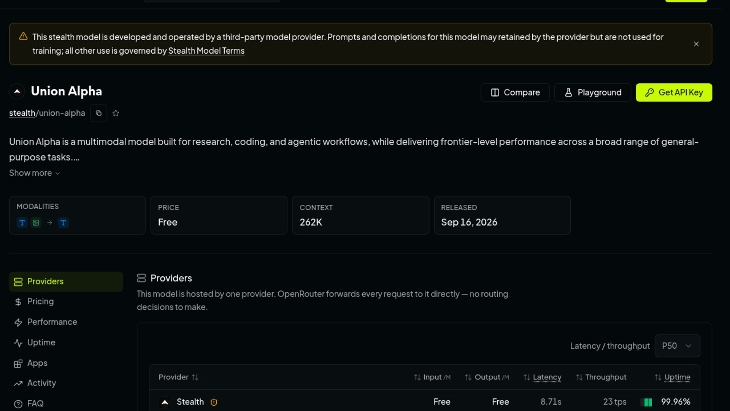Click the text output modality icon

pos(63,223)
